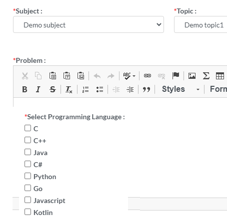Click the Paste clipboard icon

pyautogui.click(x=52, y=76)
